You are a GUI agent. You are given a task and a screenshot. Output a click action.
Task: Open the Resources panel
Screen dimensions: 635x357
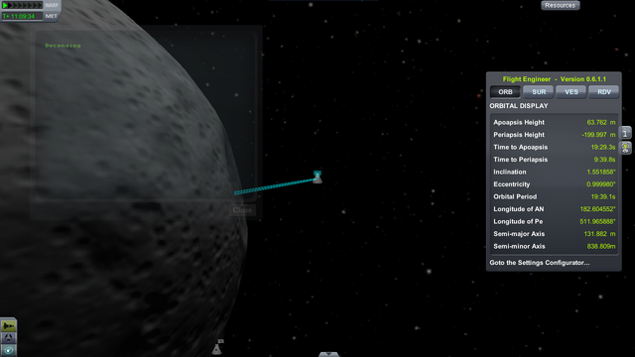(560, 5)
